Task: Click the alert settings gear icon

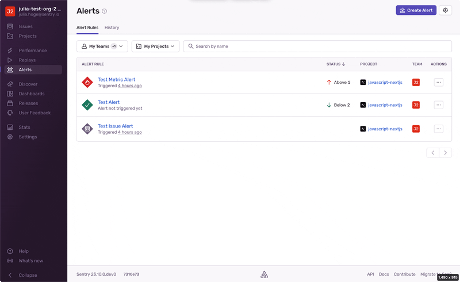Action: (x=445, y=10)
